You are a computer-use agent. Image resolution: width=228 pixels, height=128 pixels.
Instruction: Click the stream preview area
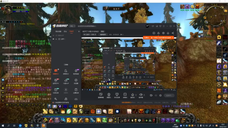pos(129,64)
